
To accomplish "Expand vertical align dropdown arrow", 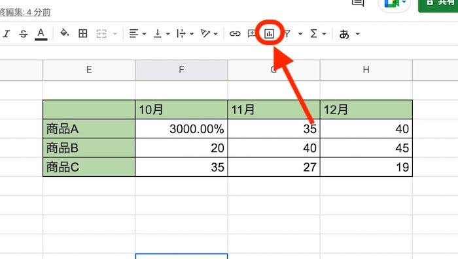I will pyautogui.click(x=168, y=34).
